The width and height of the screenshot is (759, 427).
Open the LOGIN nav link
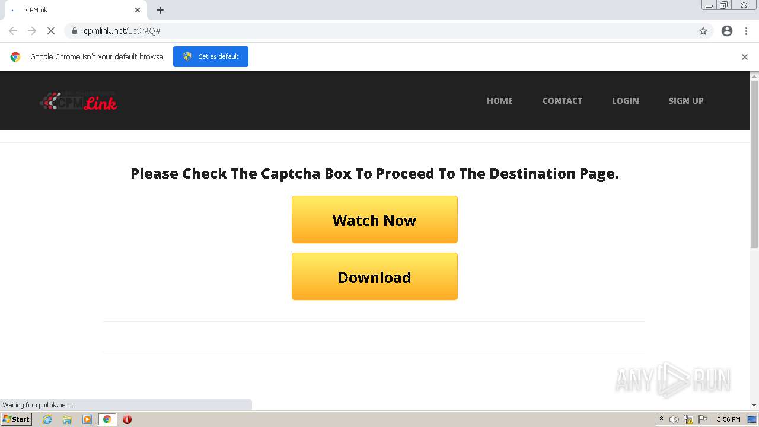pos(626,101)
